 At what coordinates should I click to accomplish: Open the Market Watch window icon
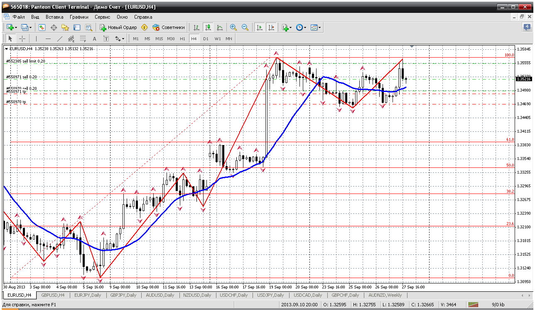(x=42, y=27)
